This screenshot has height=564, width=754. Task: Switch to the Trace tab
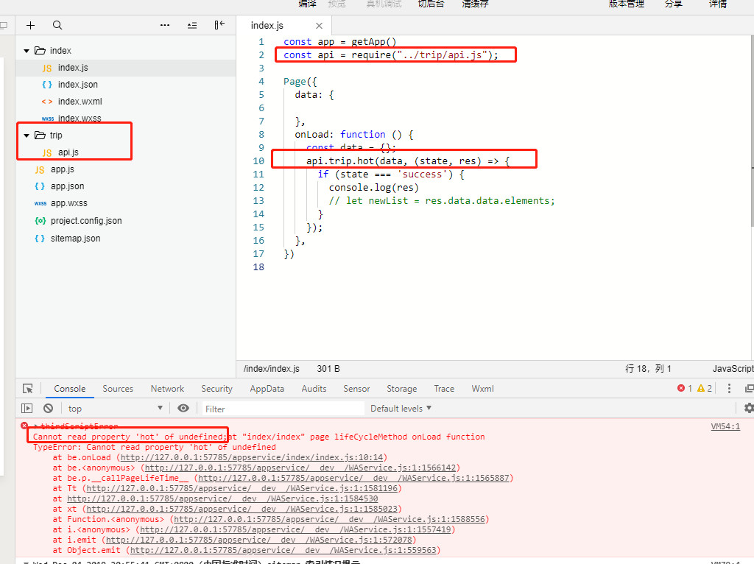click(x=444, y=389)
